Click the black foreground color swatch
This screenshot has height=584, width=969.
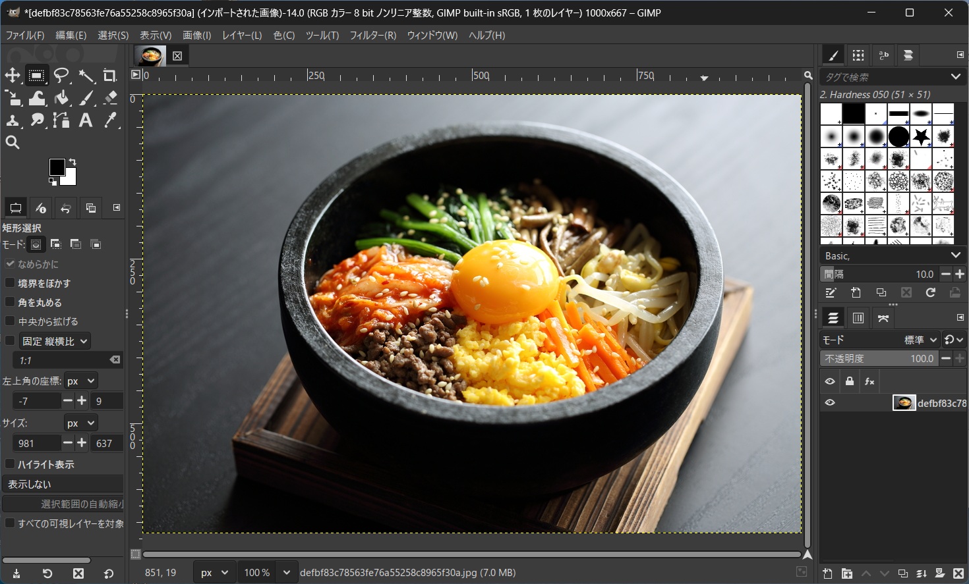point(57,167)
